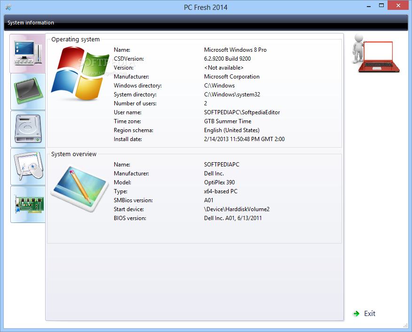Image resolution: width=412 pixels, height=332 pixels.
Task: Click the figure with red laptop graphic
Action: (376, 53)
